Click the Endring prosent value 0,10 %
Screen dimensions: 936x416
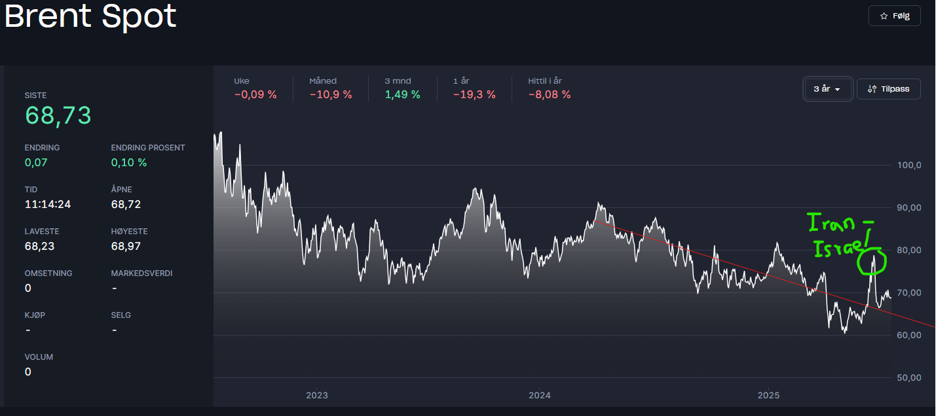click(129, 162)
